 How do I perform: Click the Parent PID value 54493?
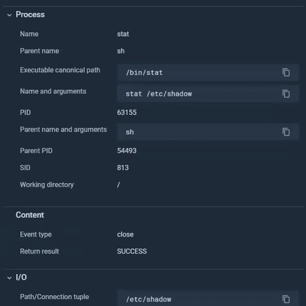(x=128, y=151)
